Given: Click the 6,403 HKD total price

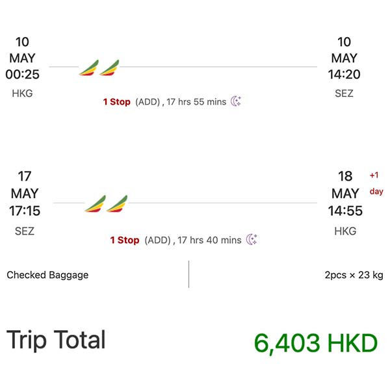Looking at the screenshot, I should pyautogui.click(x=316, y=343).
